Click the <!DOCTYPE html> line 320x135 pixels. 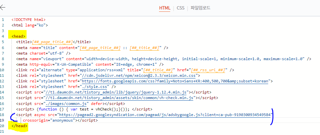[29, 20]
